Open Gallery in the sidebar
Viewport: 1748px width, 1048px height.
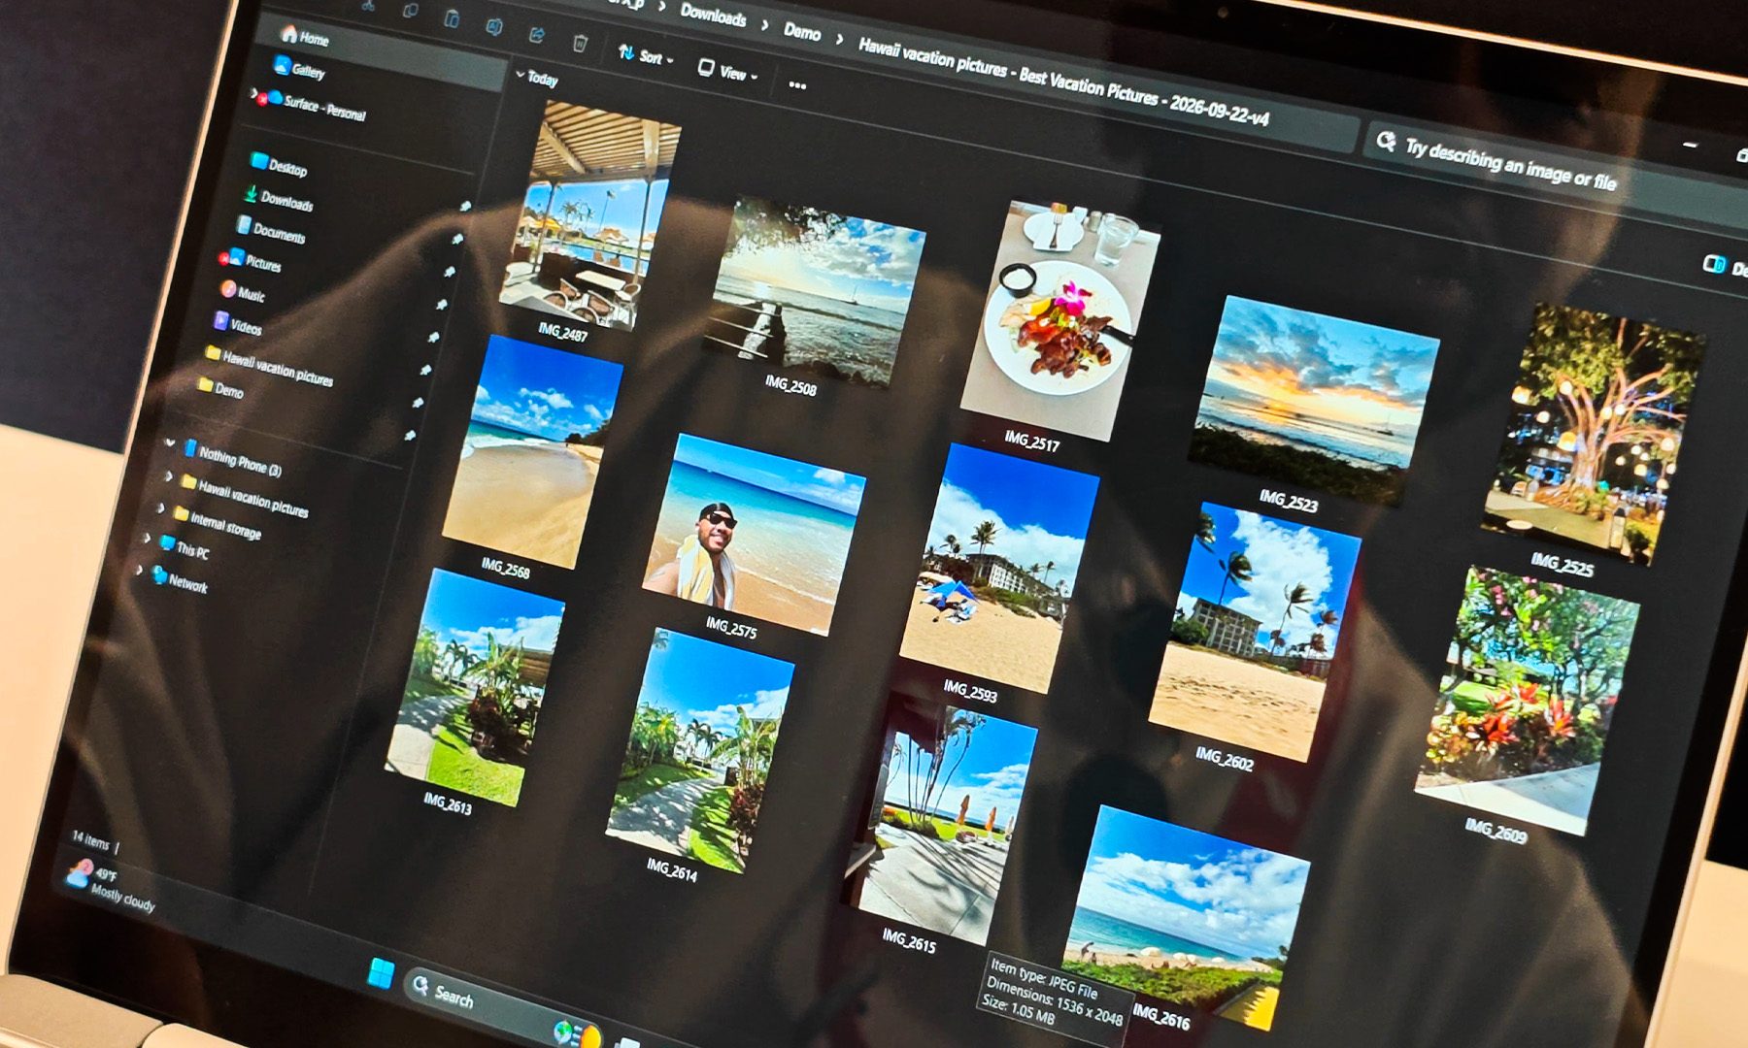tap(298, 69)
